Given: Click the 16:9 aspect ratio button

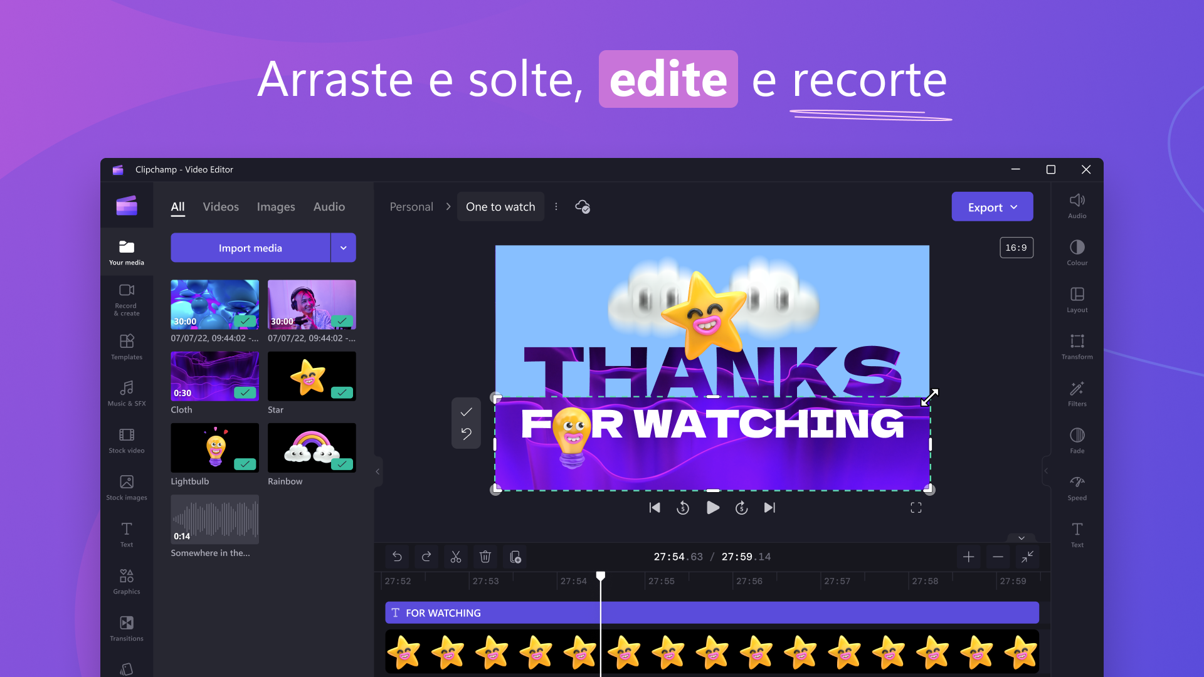Looking at the screenshot, I should click(1015, 247).
